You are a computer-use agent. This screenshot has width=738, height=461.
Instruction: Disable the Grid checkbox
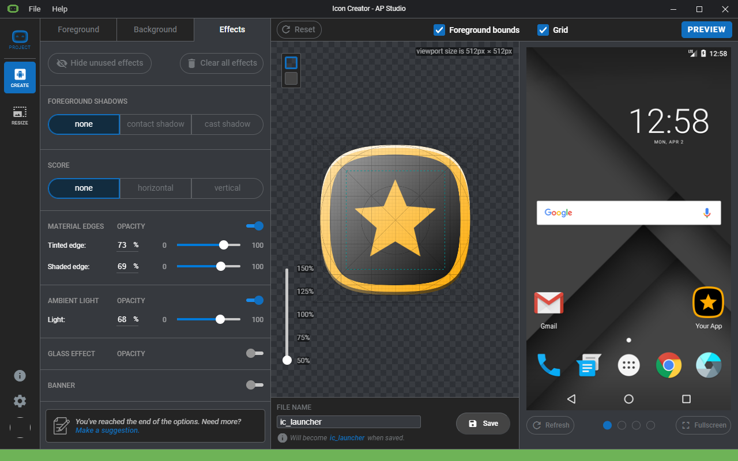(543, 30)
